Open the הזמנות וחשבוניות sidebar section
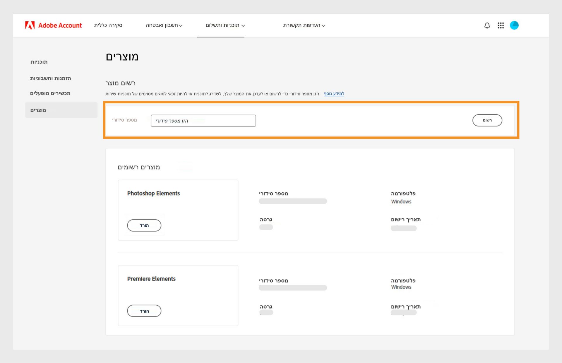 point(50,78)
